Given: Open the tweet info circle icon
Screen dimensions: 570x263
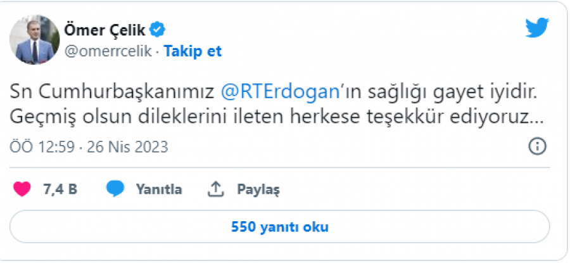Looking at the screenshot, I should coord(537,147).
